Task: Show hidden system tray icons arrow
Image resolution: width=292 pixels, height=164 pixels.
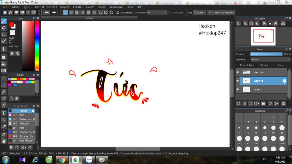Action: coord(271,160)
